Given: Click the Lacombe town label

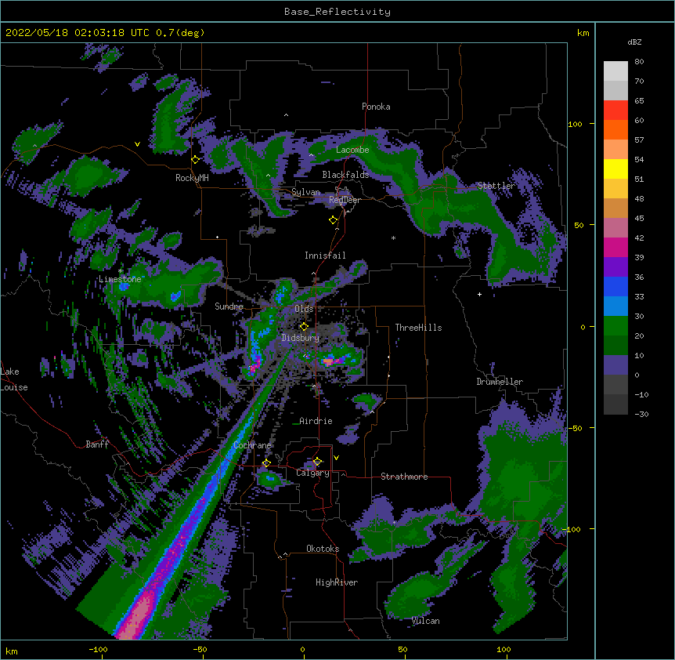Looking at the screenshot, I should (x=352, y=150).
